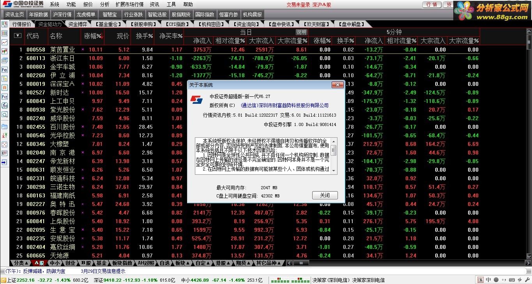Open the quote list sidebar icon at top

coord(5,25)
